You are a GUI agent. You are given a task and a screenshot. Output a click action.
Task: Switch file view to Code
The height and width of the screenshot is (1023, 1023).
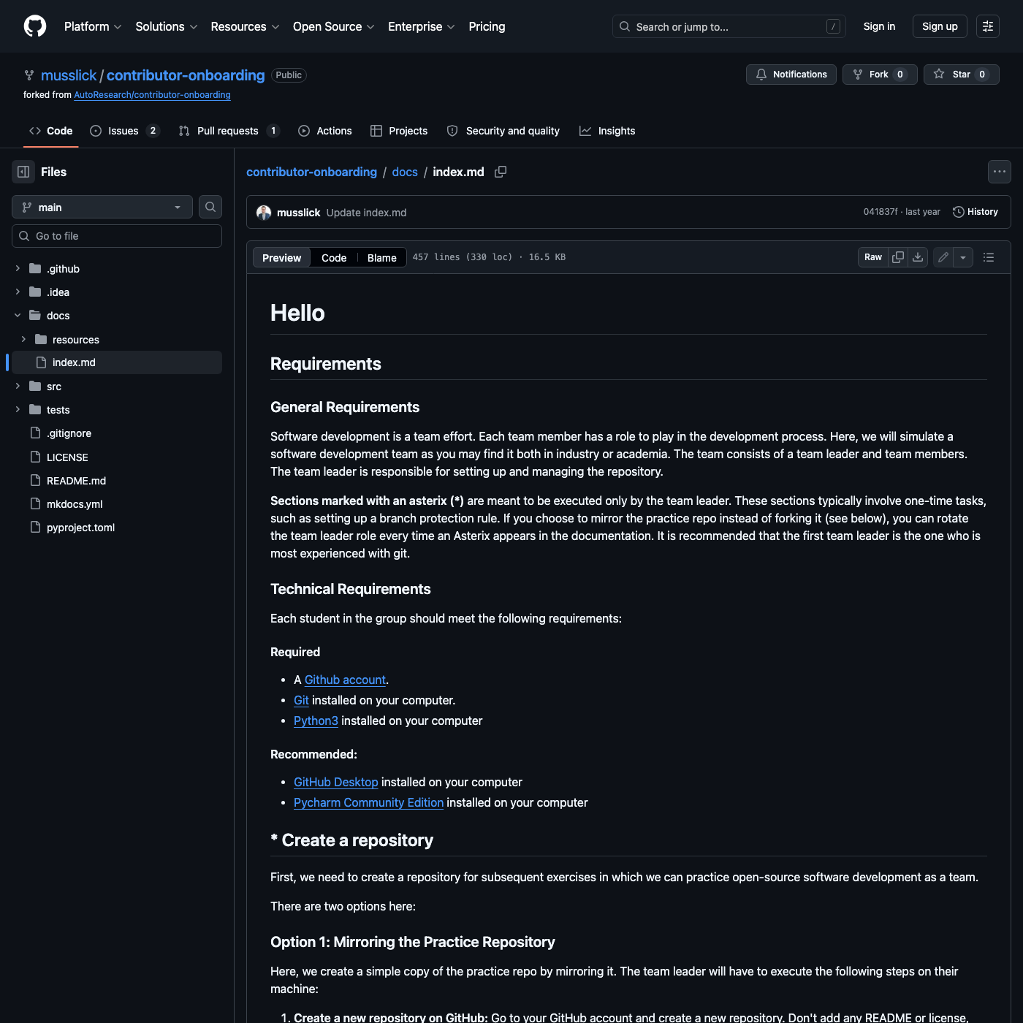click(x=334, y=257)
